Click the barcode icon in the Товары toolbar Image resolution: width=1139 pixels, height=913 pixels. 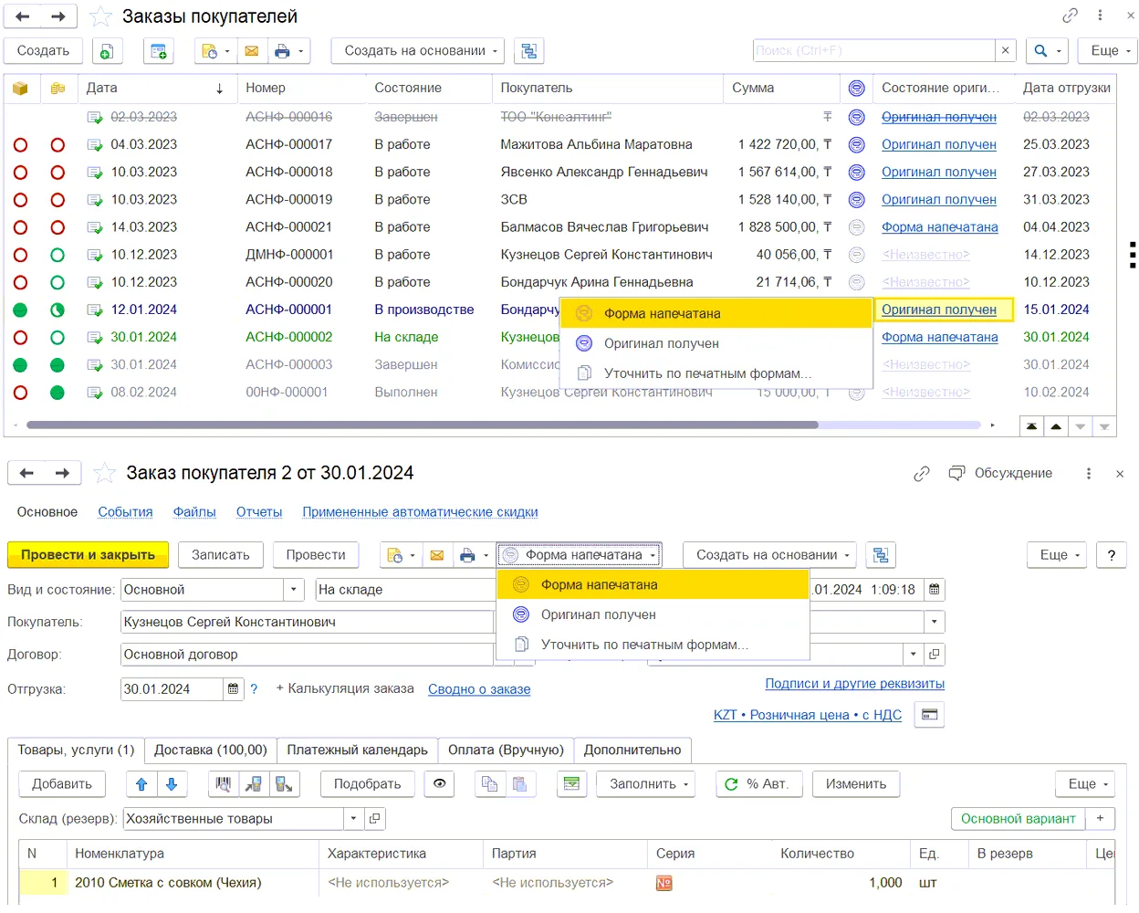tap(223, 783)
